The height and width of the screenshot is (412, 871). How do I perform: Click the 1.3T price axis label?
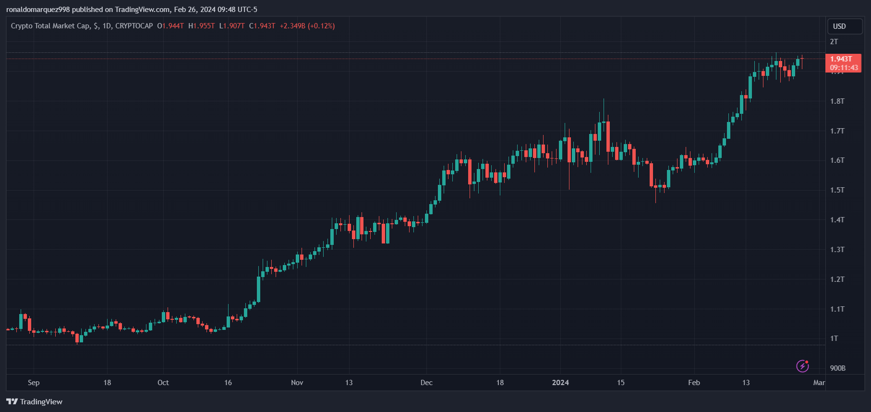pos(837,250)
